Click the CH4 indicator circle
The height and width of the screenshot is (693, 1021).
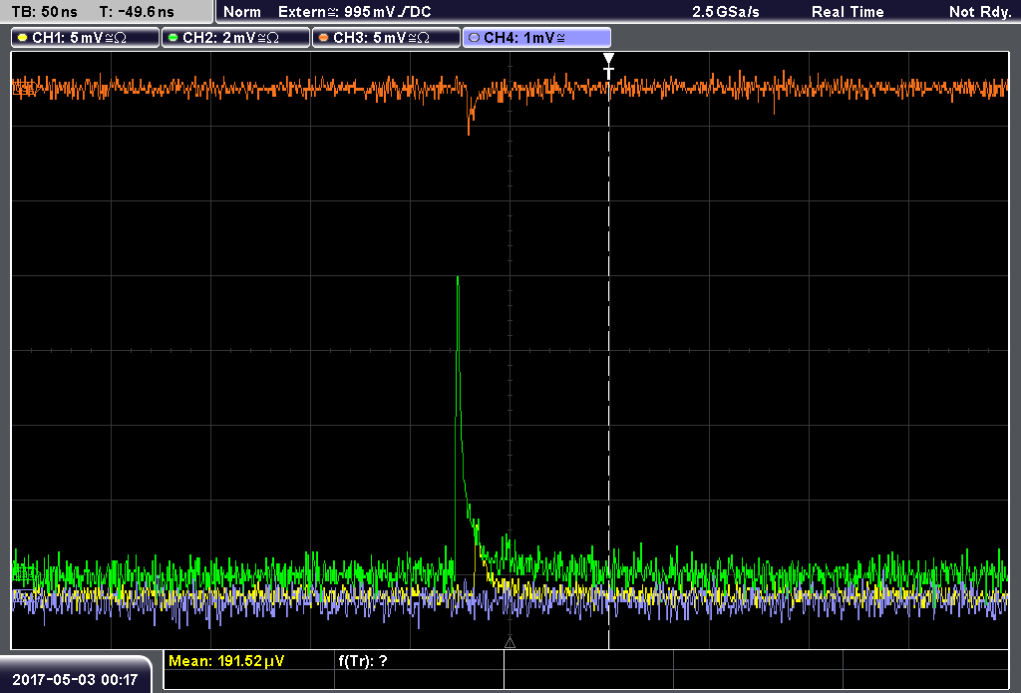[x=474, y=38]
